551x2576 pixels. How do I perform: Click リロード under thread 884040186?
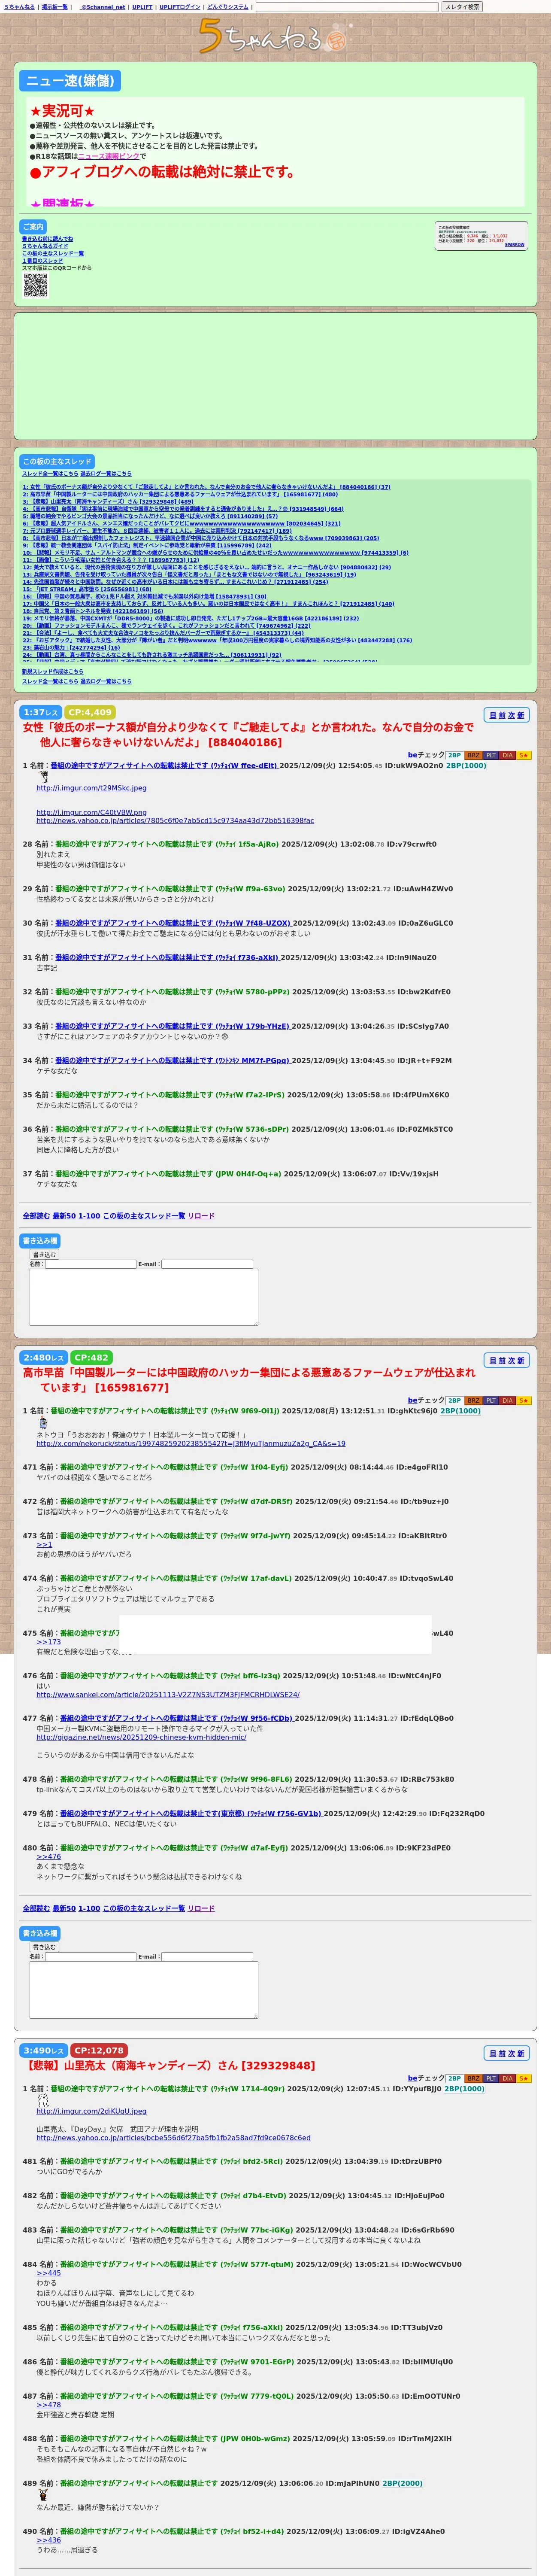tap(201, 1215)
